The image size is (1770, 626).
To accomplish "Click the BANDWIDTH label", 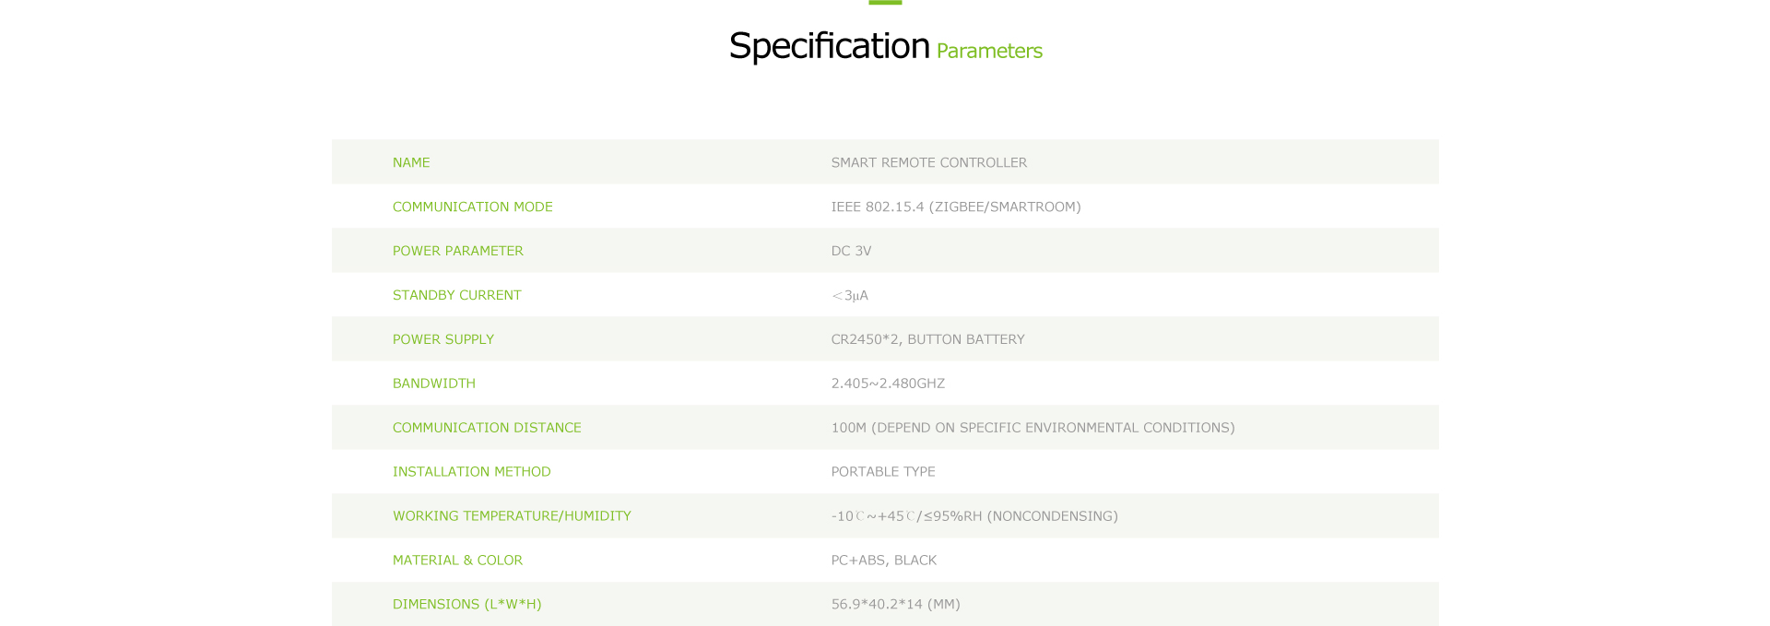I will click(433, 384).
